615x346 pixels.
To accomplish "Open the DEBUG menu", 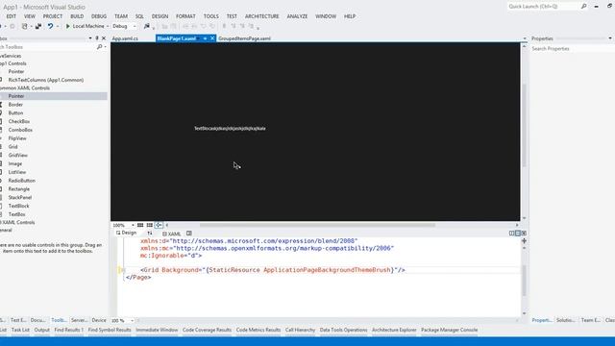I will [x=99, y=16].
